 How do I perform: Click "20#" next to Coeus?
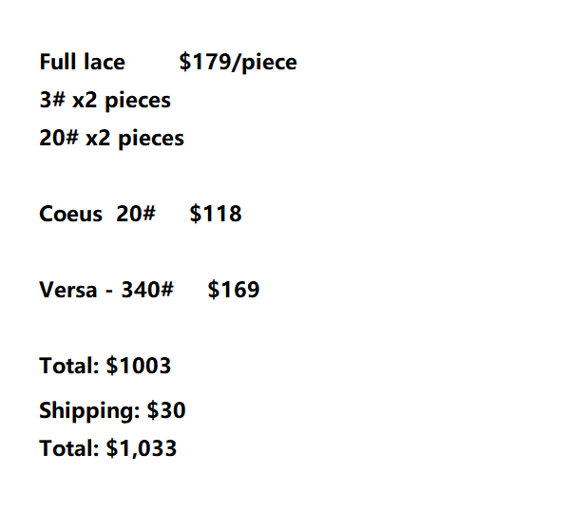pyautogui.click(x=136, y=215)
